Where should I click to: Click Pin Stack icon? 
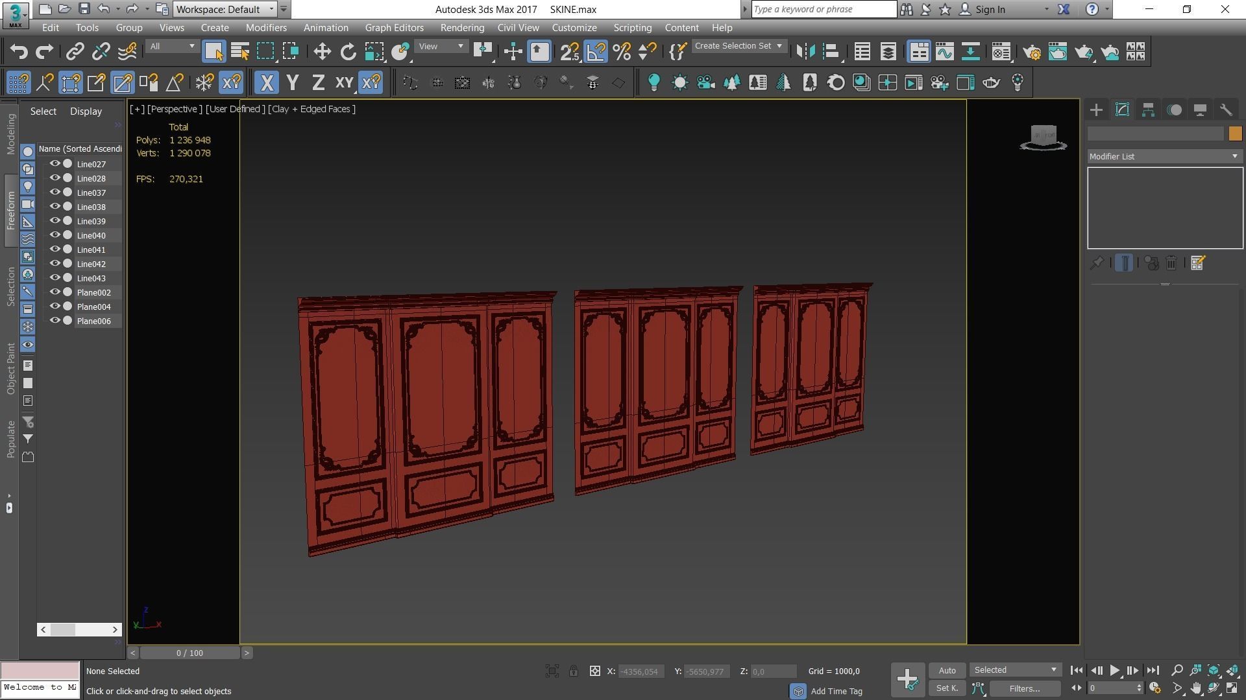coord(1097,263)
